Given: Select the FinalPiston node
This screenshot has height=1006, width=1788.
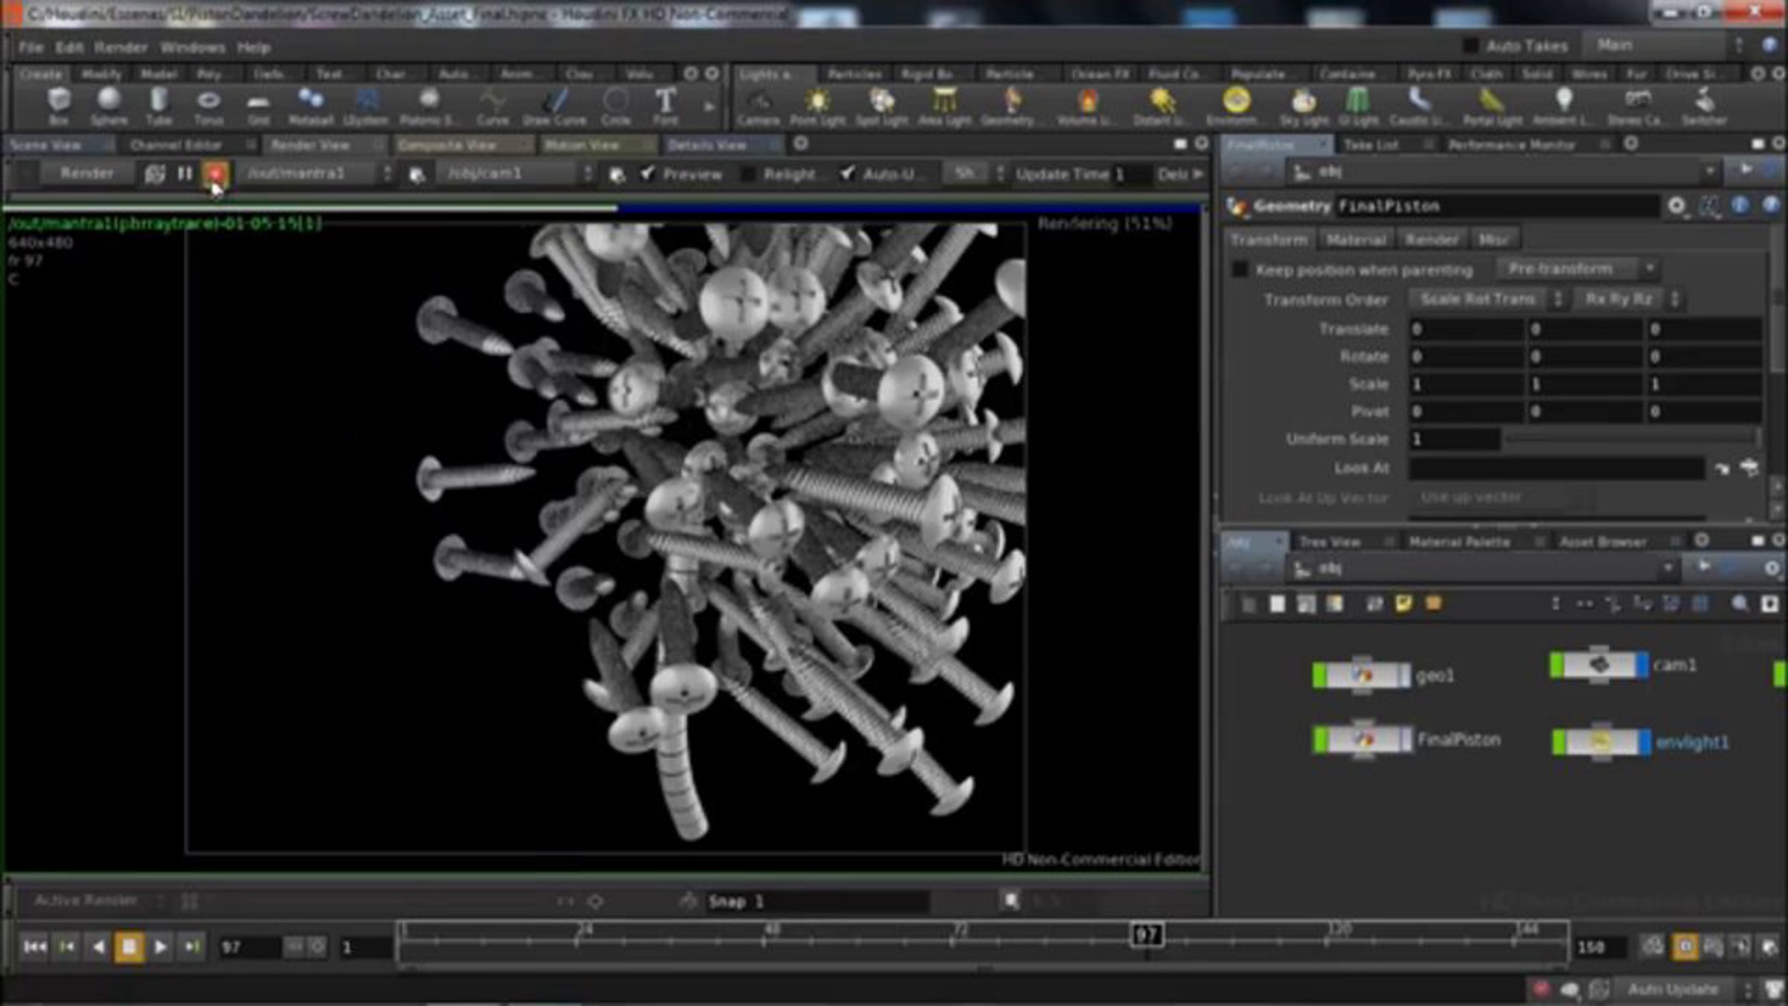Looking at the screenshot, I should (1363, 740).
